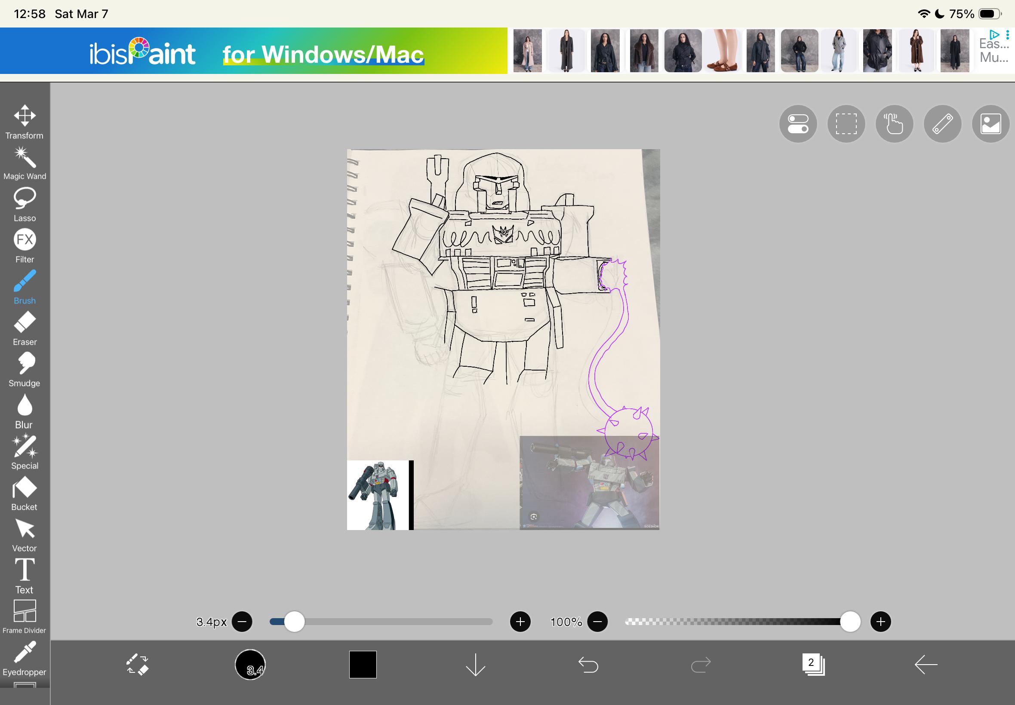The width and height of the screenshot is (1015, 705).
Task: Tap the Megatron figure photo reference
Action: (x=590, y=482)
